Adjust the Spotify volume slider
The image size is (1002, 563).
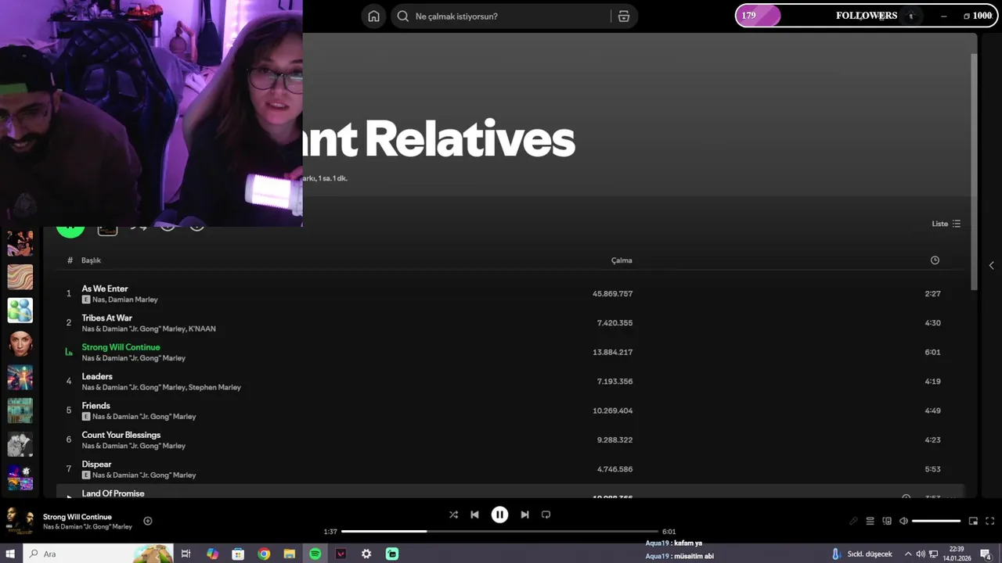[936, 521]
